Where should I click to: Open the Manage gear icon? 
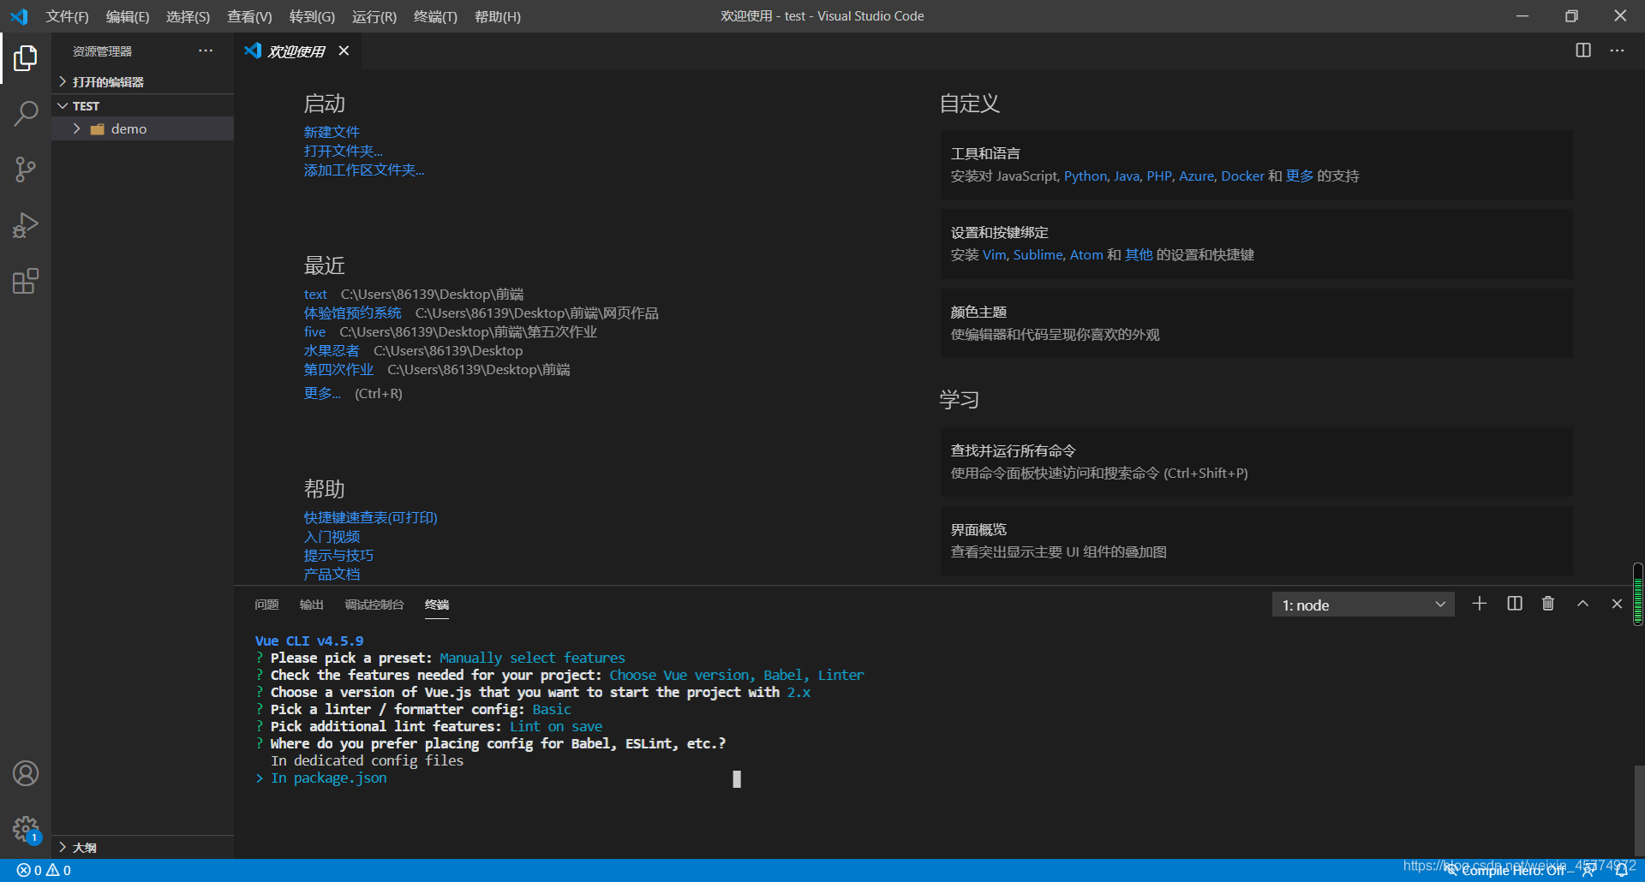[x=26, y=829]
